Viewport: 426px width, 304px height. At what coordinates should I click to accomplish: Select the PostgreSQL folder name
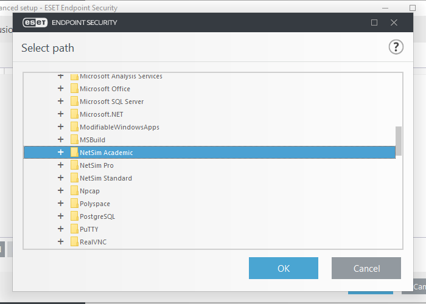click(x=97, y=216)
